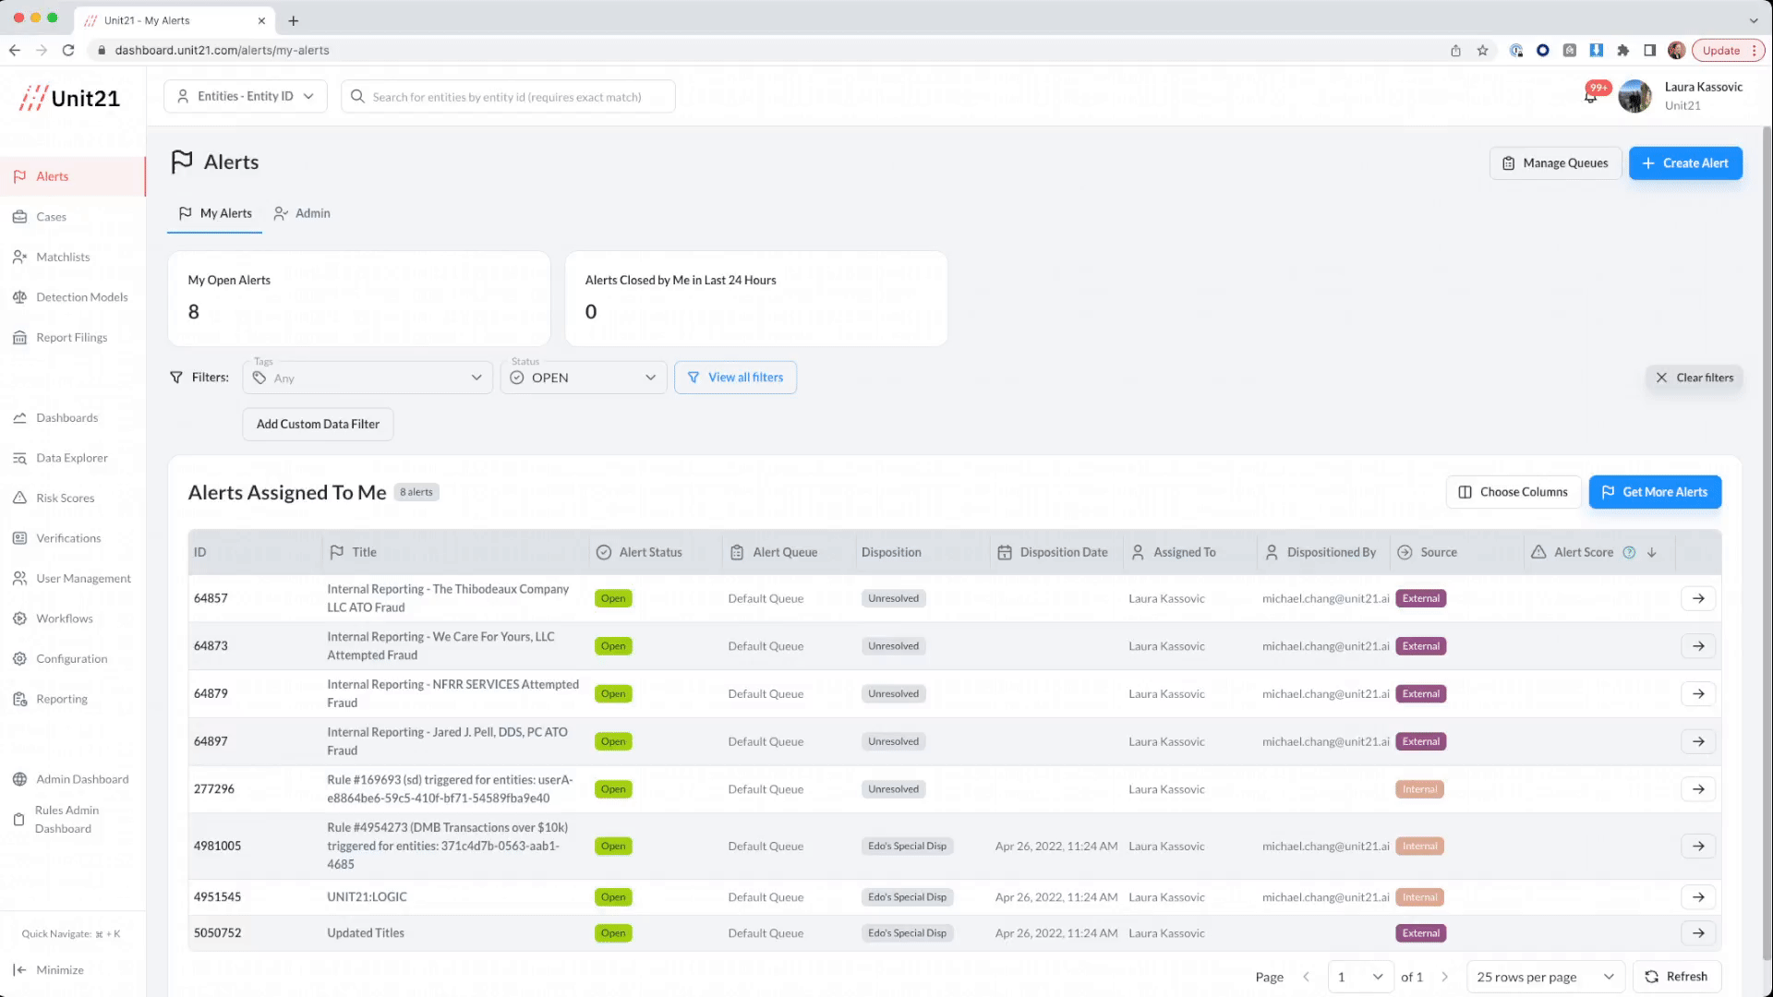The width and height of the screenshot is (1773, 997).
Task: Click the Unit21 logo
Action: (70, 98)
